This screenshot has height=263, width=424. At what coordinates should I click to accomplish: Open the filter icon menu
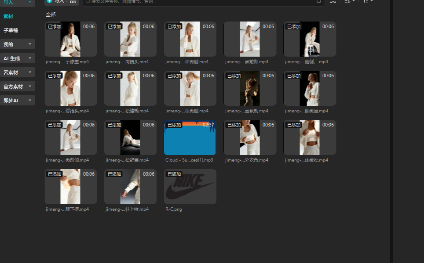(x=368, y=1)
